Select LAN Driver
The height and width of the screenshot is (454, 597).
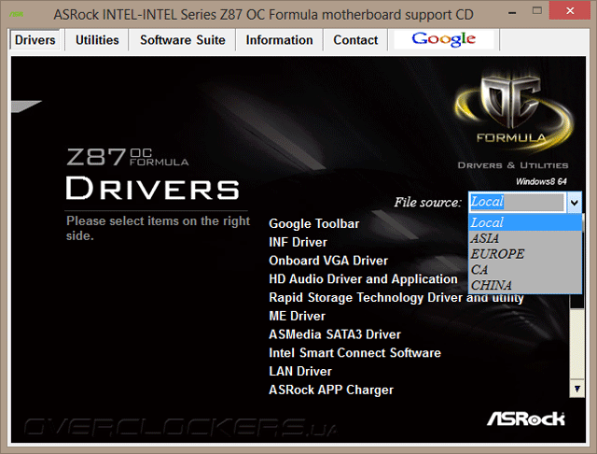point(300,371)
